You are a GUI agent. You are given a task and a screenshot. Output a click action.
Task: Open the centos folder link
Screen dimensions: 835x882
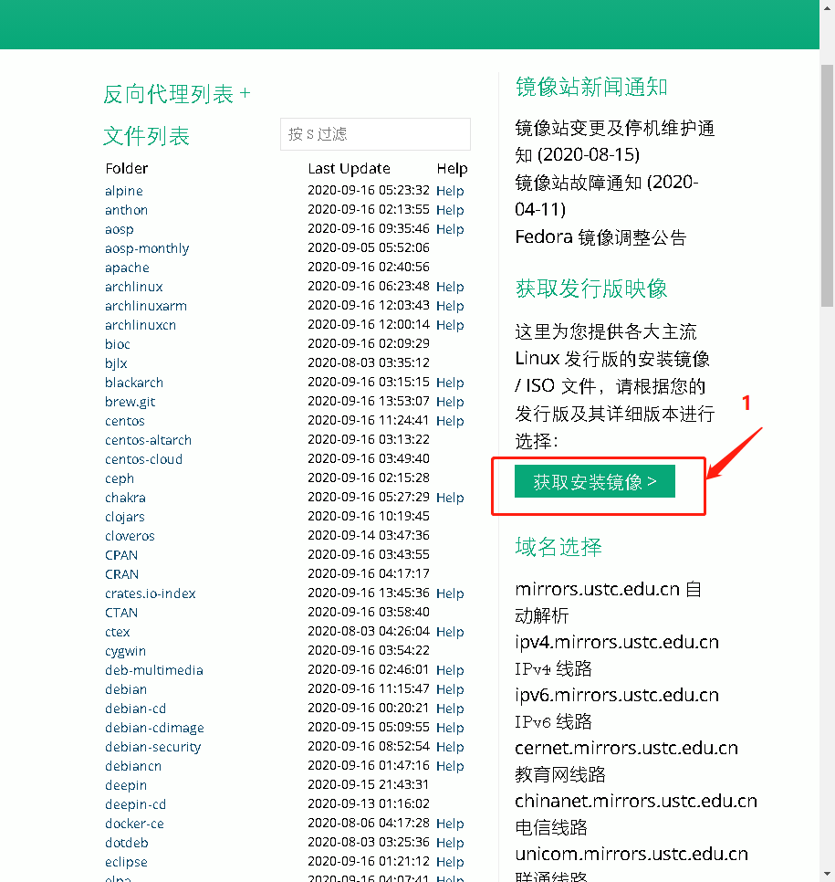(x=125, y=421)
